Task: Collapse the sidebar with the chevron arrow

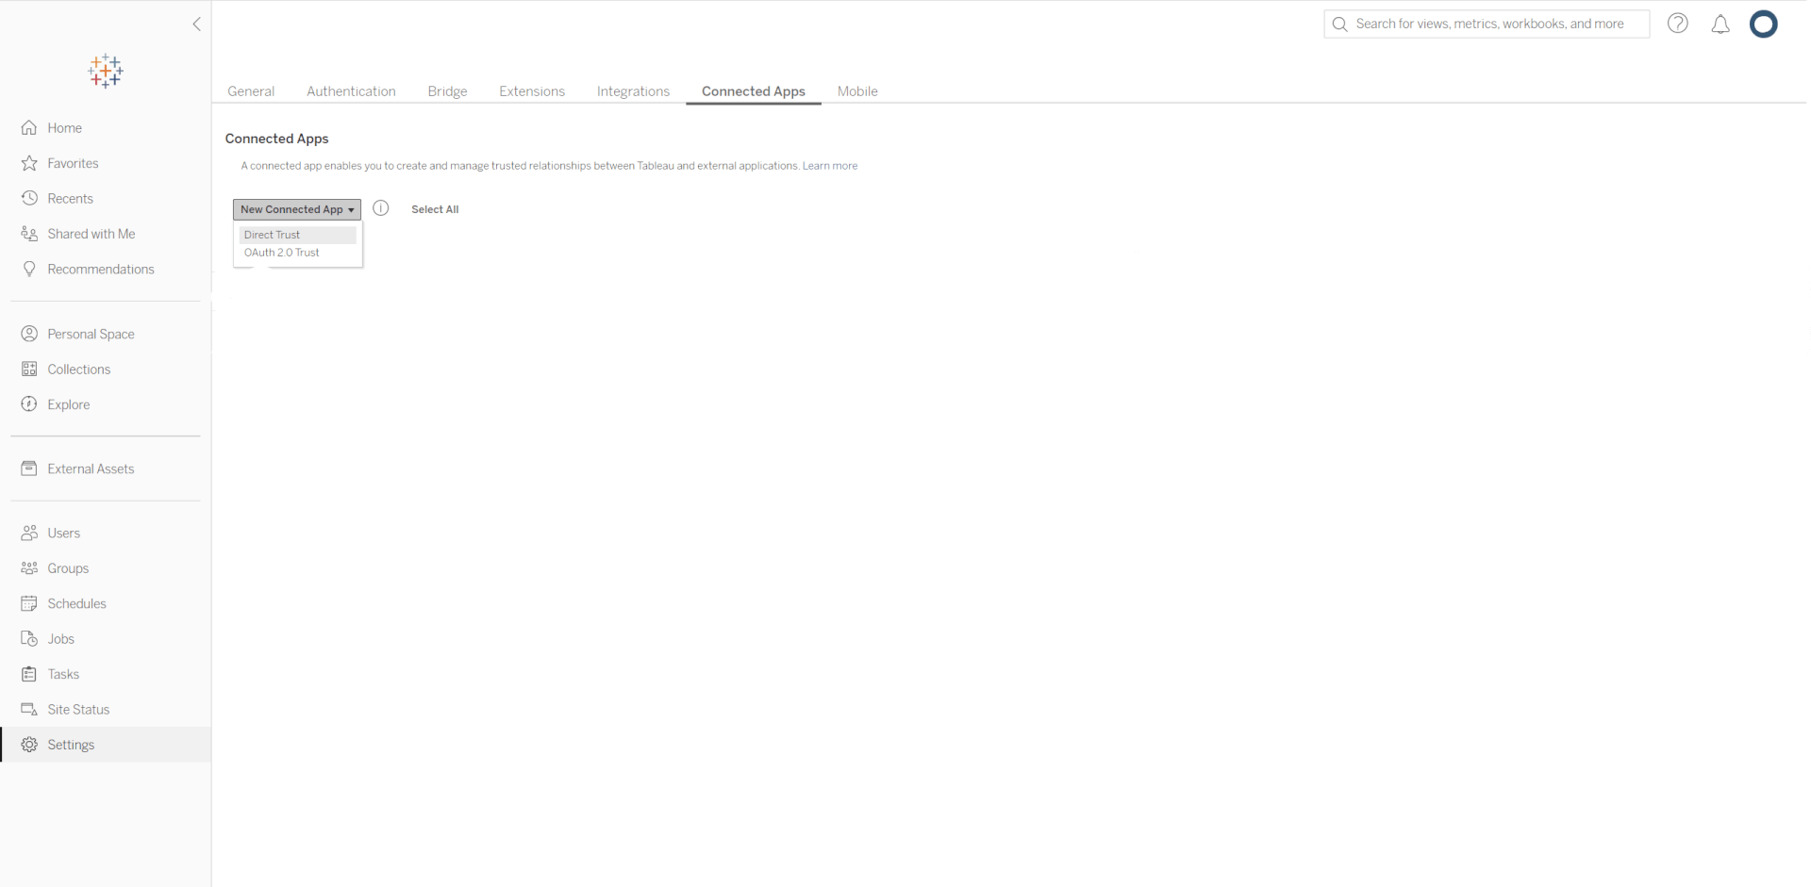Action: click(x=196, y=25)
